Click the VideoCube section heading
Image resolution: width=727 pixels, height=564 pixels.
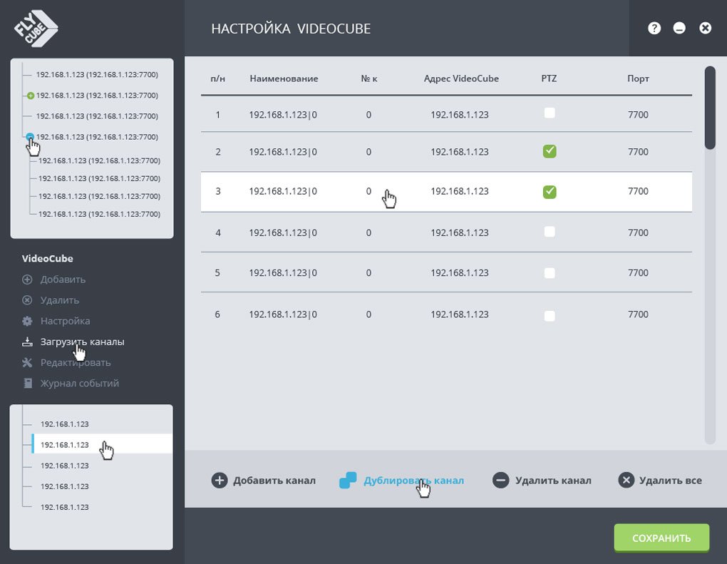click(47, 258)
